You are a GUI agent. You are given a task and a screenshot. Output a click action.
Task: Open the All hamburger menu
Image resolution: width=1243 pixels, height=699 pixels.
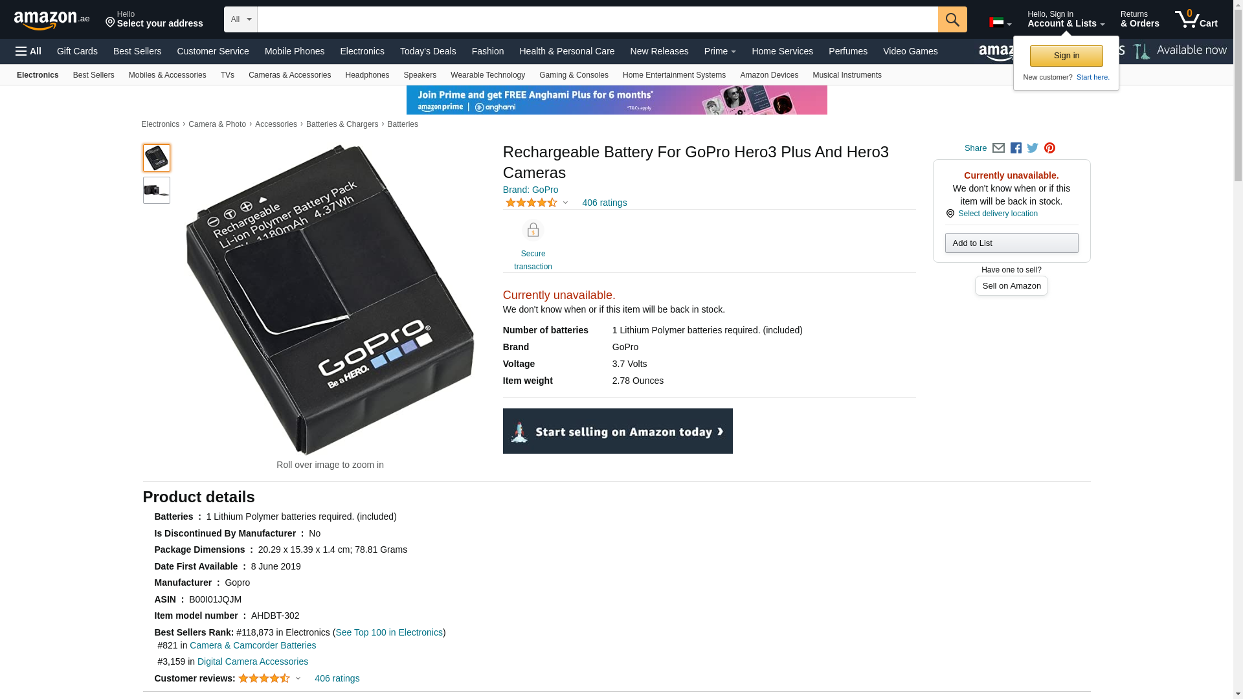[x=28, y=51]
